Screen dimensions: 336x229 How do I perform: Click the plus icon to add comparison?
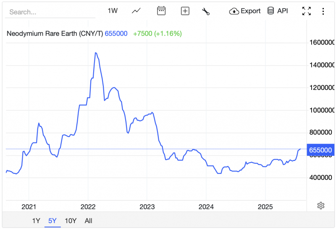pos(185,11)
